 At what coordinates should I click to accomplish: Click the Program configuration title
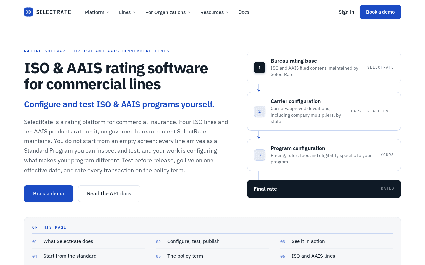298,148
